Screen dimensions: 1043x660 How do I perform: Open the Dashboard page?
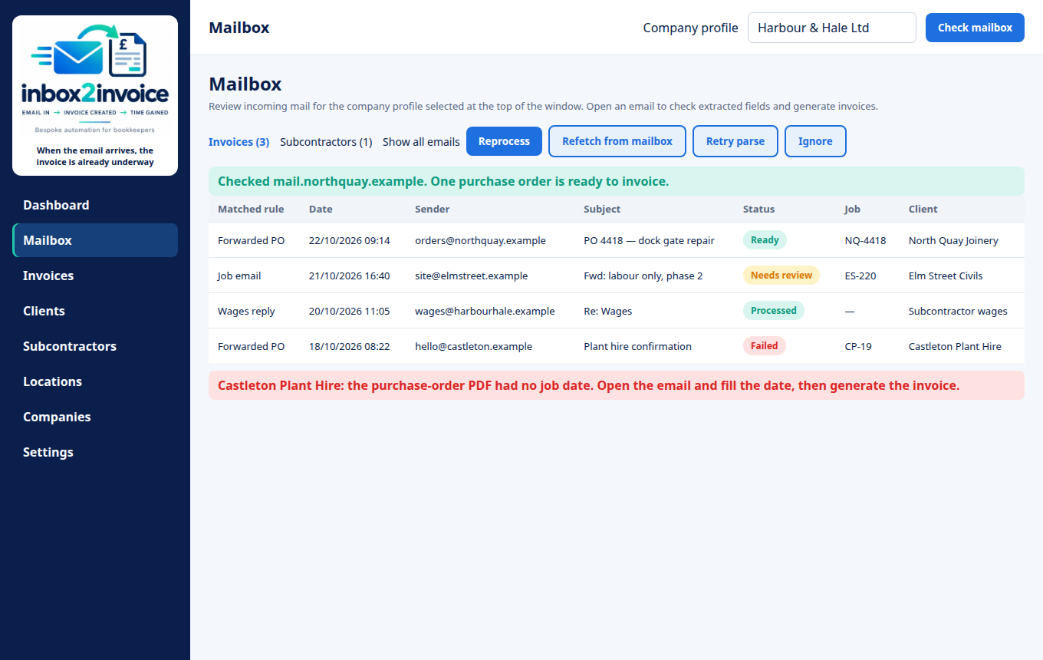pyautogui.click(x=95, y=205)
